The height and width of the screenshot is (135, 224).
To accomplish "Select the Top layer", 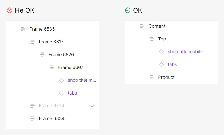I will pos(162,39).
